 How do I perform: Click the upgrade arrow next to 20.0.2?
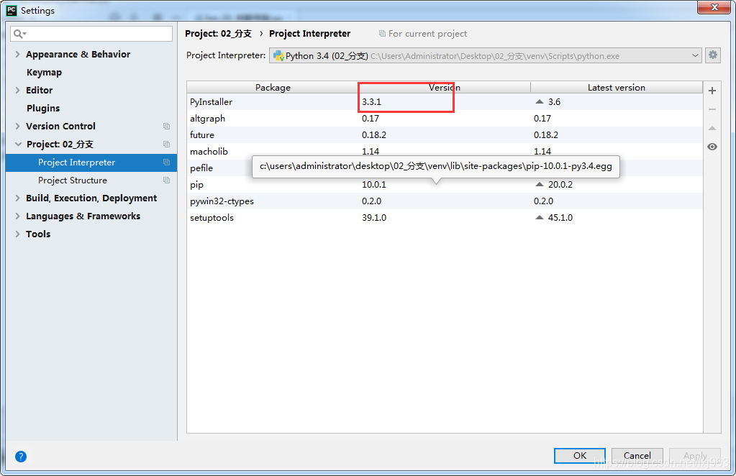pos(540,184)
